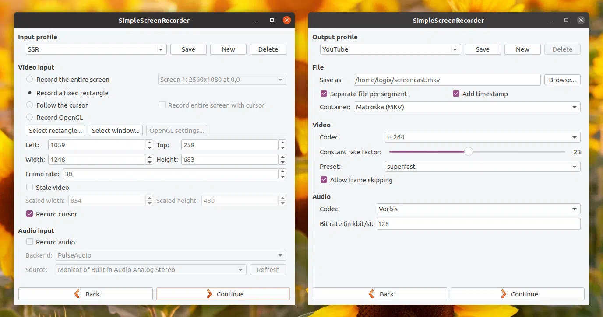Screen dimensions: 603x317
Task: Select Record the entire screen
Action: 29,80
